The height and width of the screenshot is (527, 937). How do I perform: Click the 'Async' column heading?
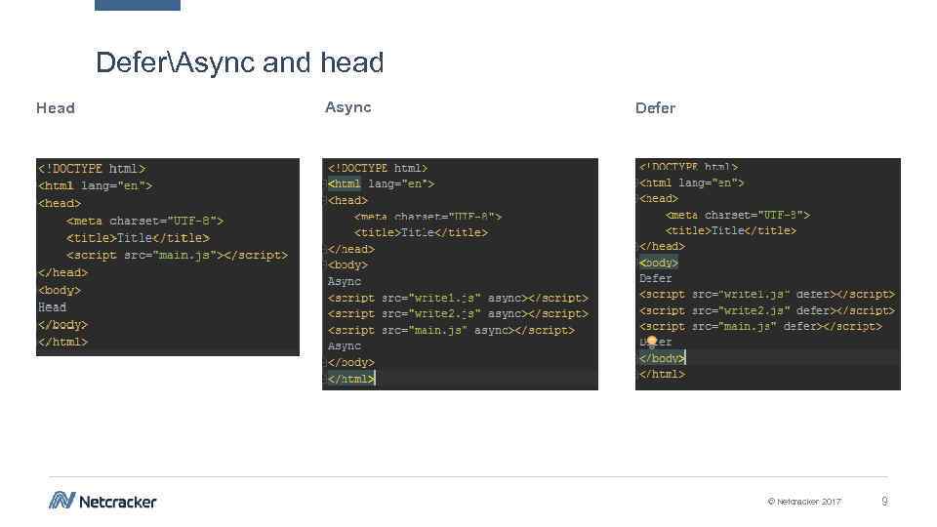click(x=347, y=107)
